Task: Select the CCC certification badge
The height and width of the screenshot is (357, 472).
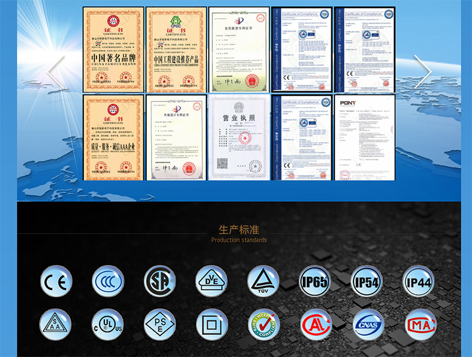Action: (108, 281)
